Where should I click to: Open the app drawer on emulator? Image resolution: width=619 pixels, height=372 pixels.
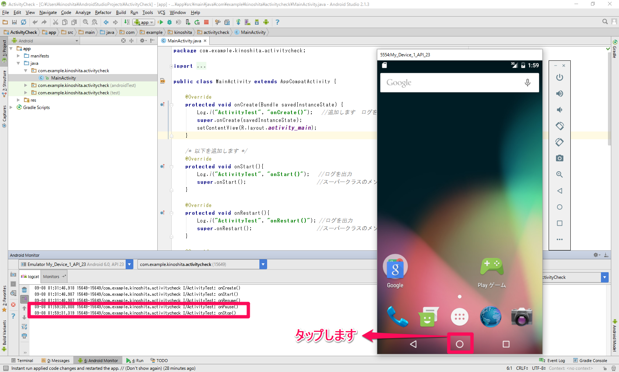[x=459, y=317]
